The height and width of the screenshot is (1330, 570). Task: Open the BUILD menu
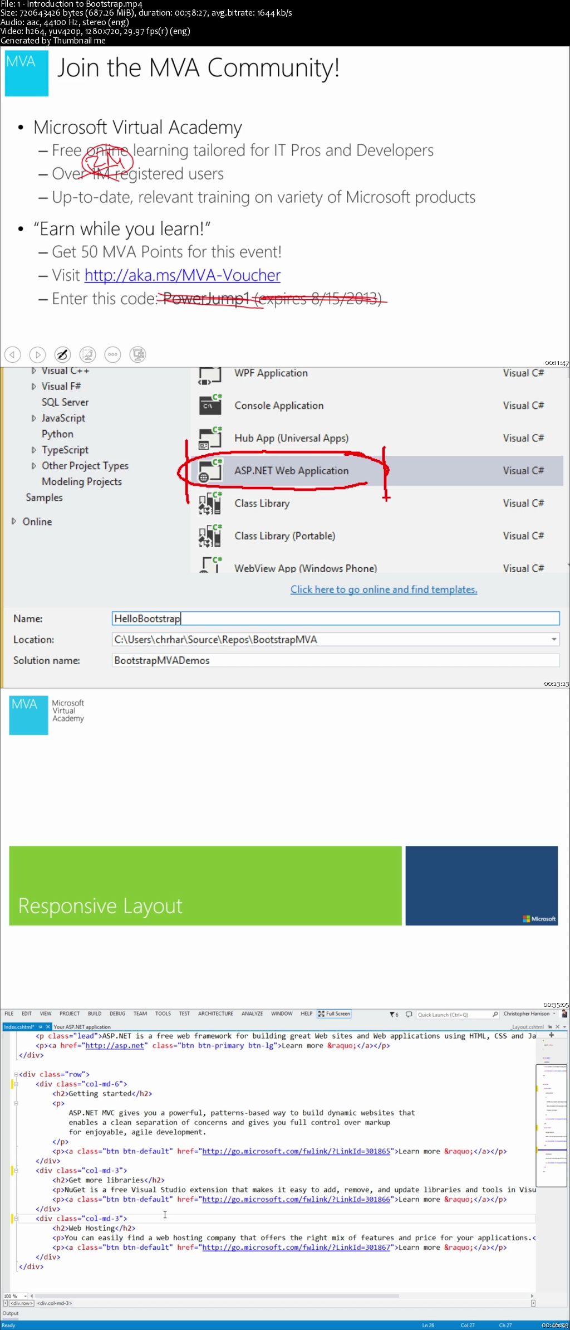coord(95,1014)
